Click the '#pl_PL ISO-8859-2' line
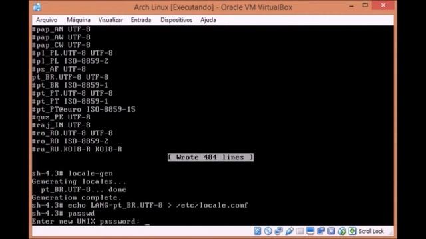 [x=70, y=61]
